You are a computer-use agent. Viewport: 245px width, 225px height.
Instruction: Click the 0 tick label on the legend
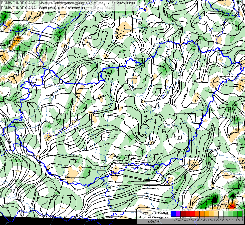(x=223, y=220)
